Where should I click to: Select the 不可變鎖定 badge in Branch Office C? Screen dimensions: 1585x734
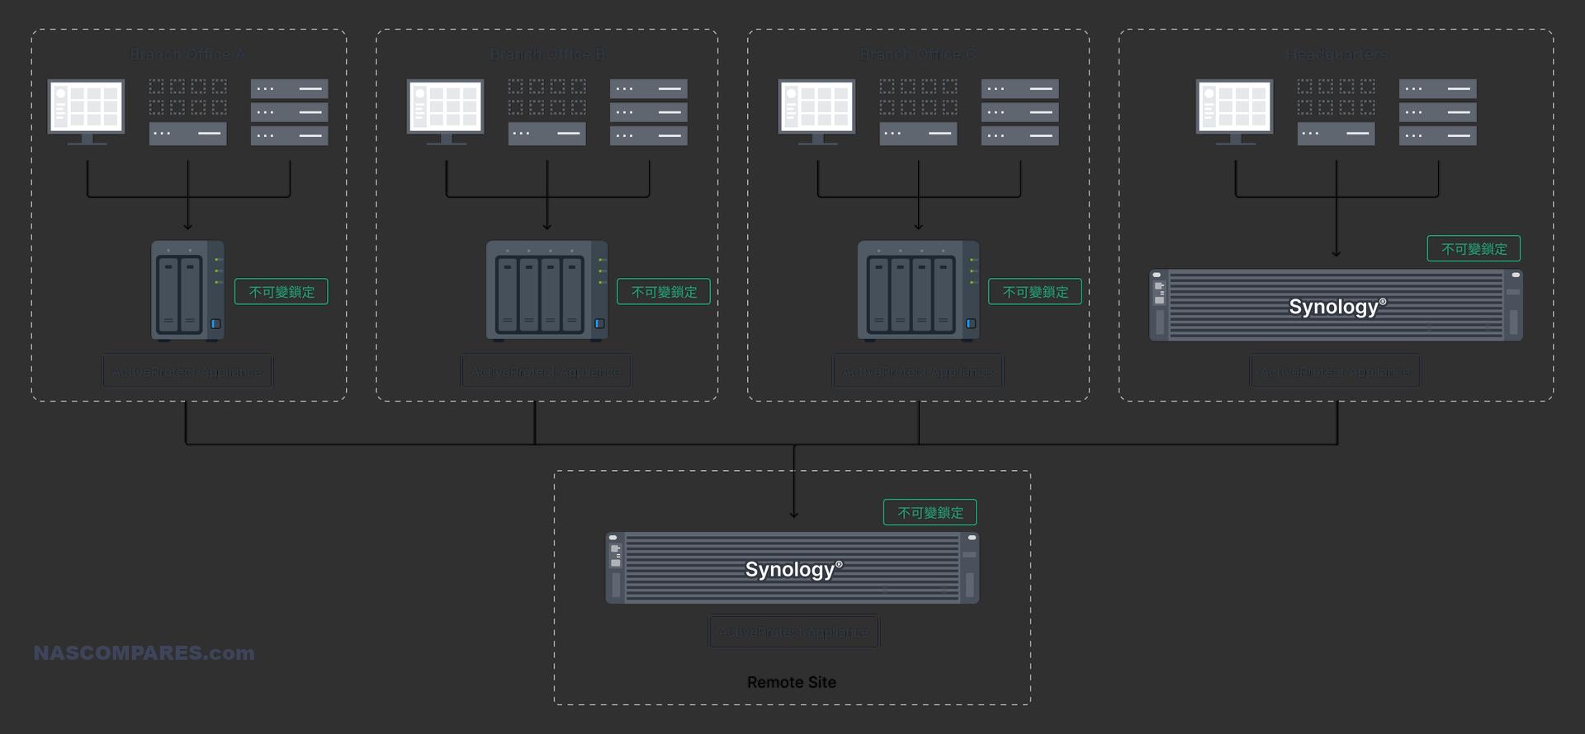[1035, 292]
